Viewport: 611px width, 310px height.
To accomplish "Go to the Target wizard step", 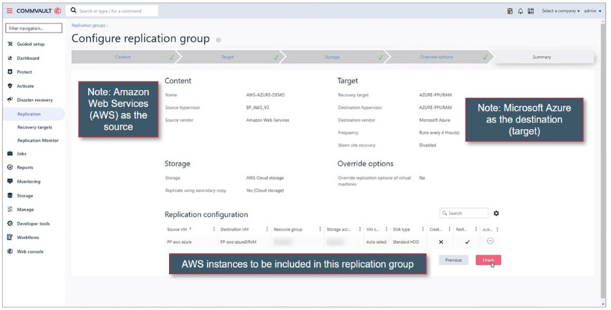I will pos(228,57).
